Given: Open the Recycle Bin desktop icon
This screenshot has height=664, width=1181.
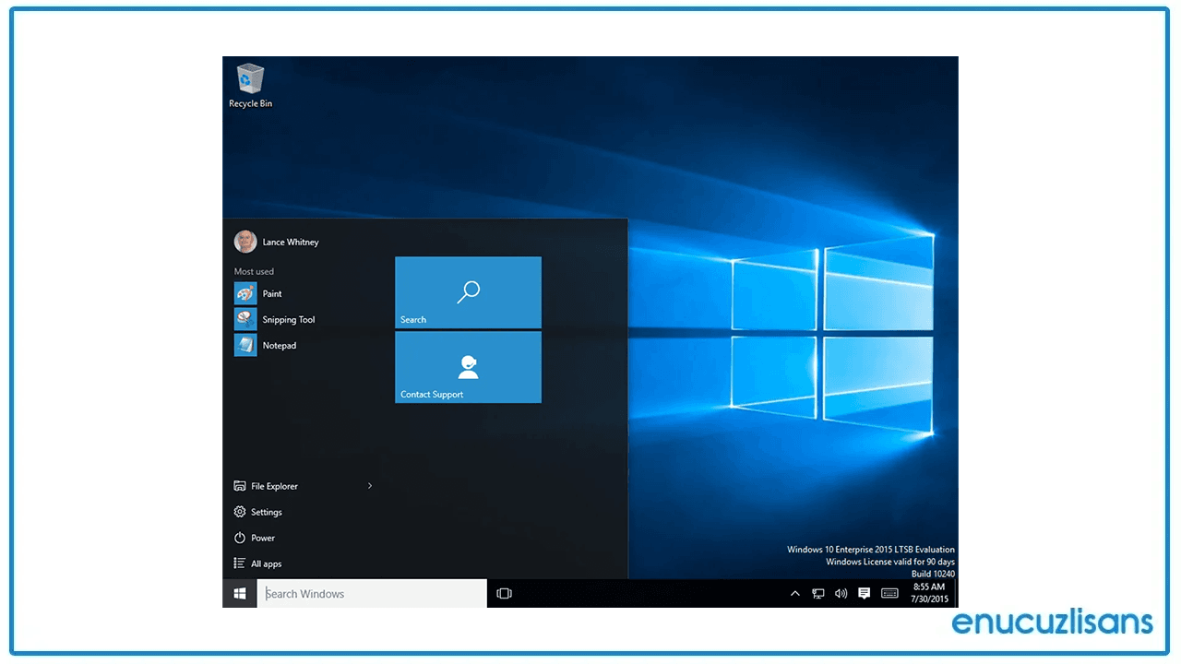Looking at the screenshot, I should (250, 86).
